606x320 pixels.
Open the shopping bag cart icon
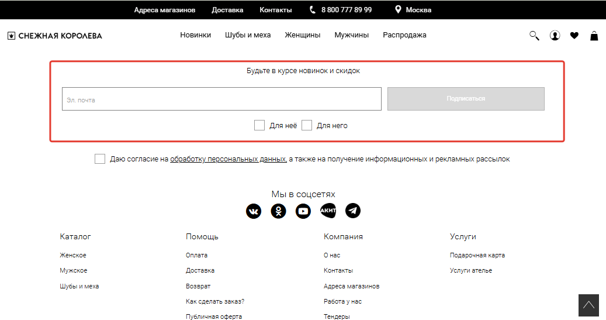(x=594, y=36)
